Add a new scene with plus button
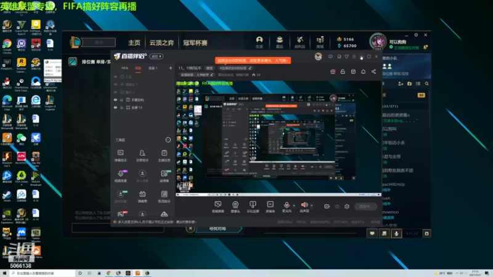 [171, 68]
